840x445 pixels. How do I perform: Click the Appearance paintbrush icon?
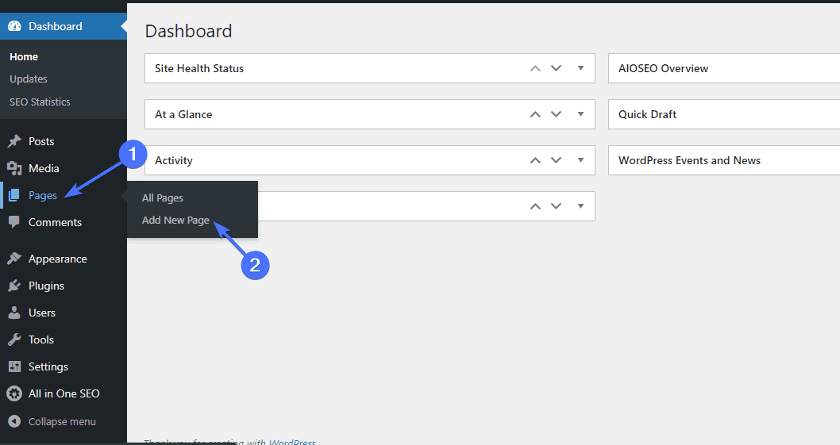click(14, 259)
